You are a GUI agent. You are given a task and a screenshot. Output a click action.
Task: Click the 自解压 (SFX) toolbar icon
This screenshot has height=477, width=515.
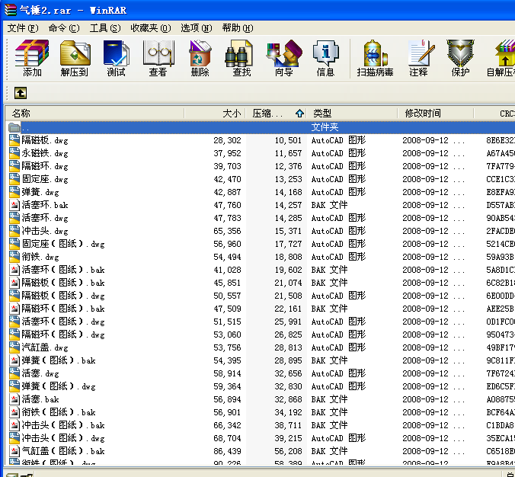pyautogui.click(x=501, y=58)
